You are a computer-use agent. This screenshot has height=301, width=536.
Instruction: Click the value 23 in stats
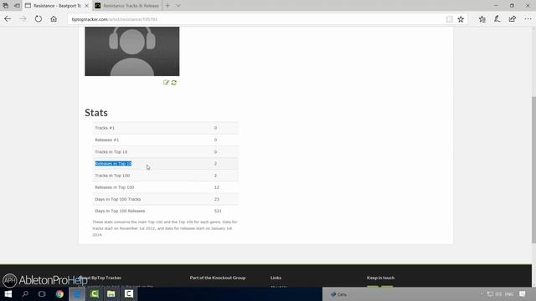point(217,199)
